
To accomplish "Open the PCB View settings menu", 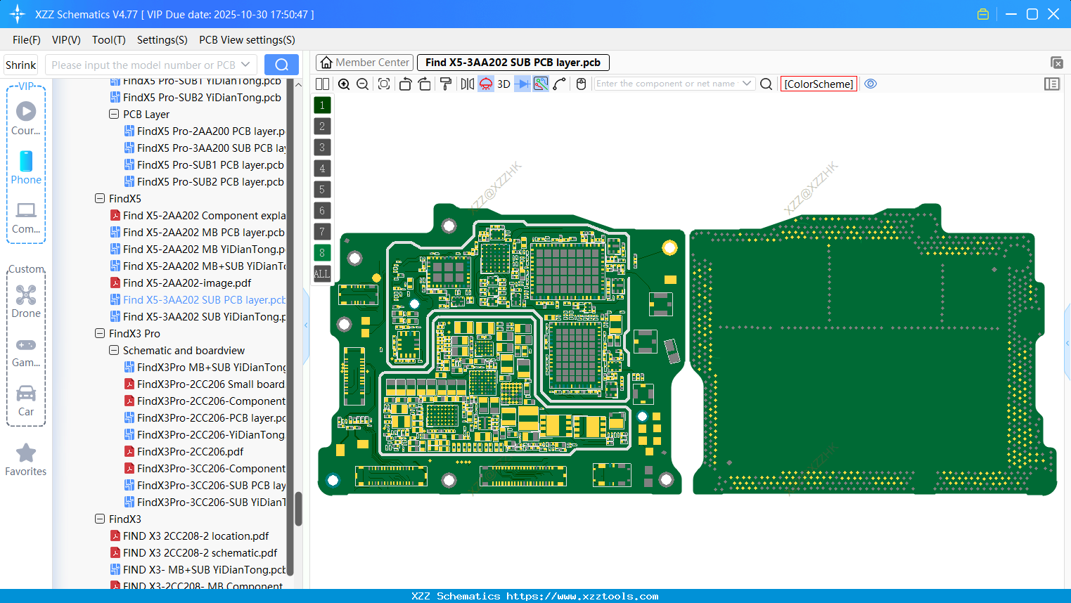I will click(x=246, y=40).
